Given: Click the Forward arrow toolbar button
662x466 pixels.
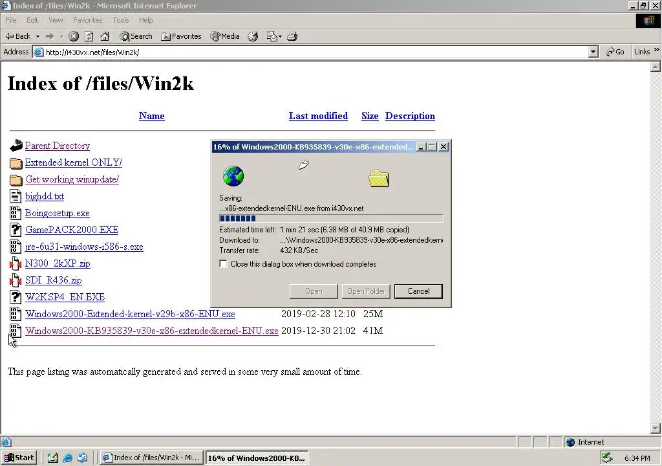Looking at the screenshot, I should [x=50, y=36].
